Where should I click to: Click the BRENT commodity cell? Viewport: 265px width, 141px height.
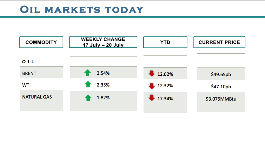[x=29, y=73]
